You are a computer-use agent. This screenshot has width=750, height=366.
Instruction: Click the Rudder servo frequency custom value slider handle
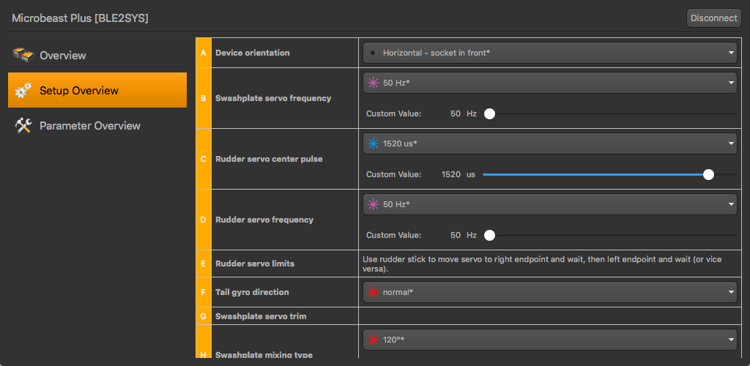point(489,235)
